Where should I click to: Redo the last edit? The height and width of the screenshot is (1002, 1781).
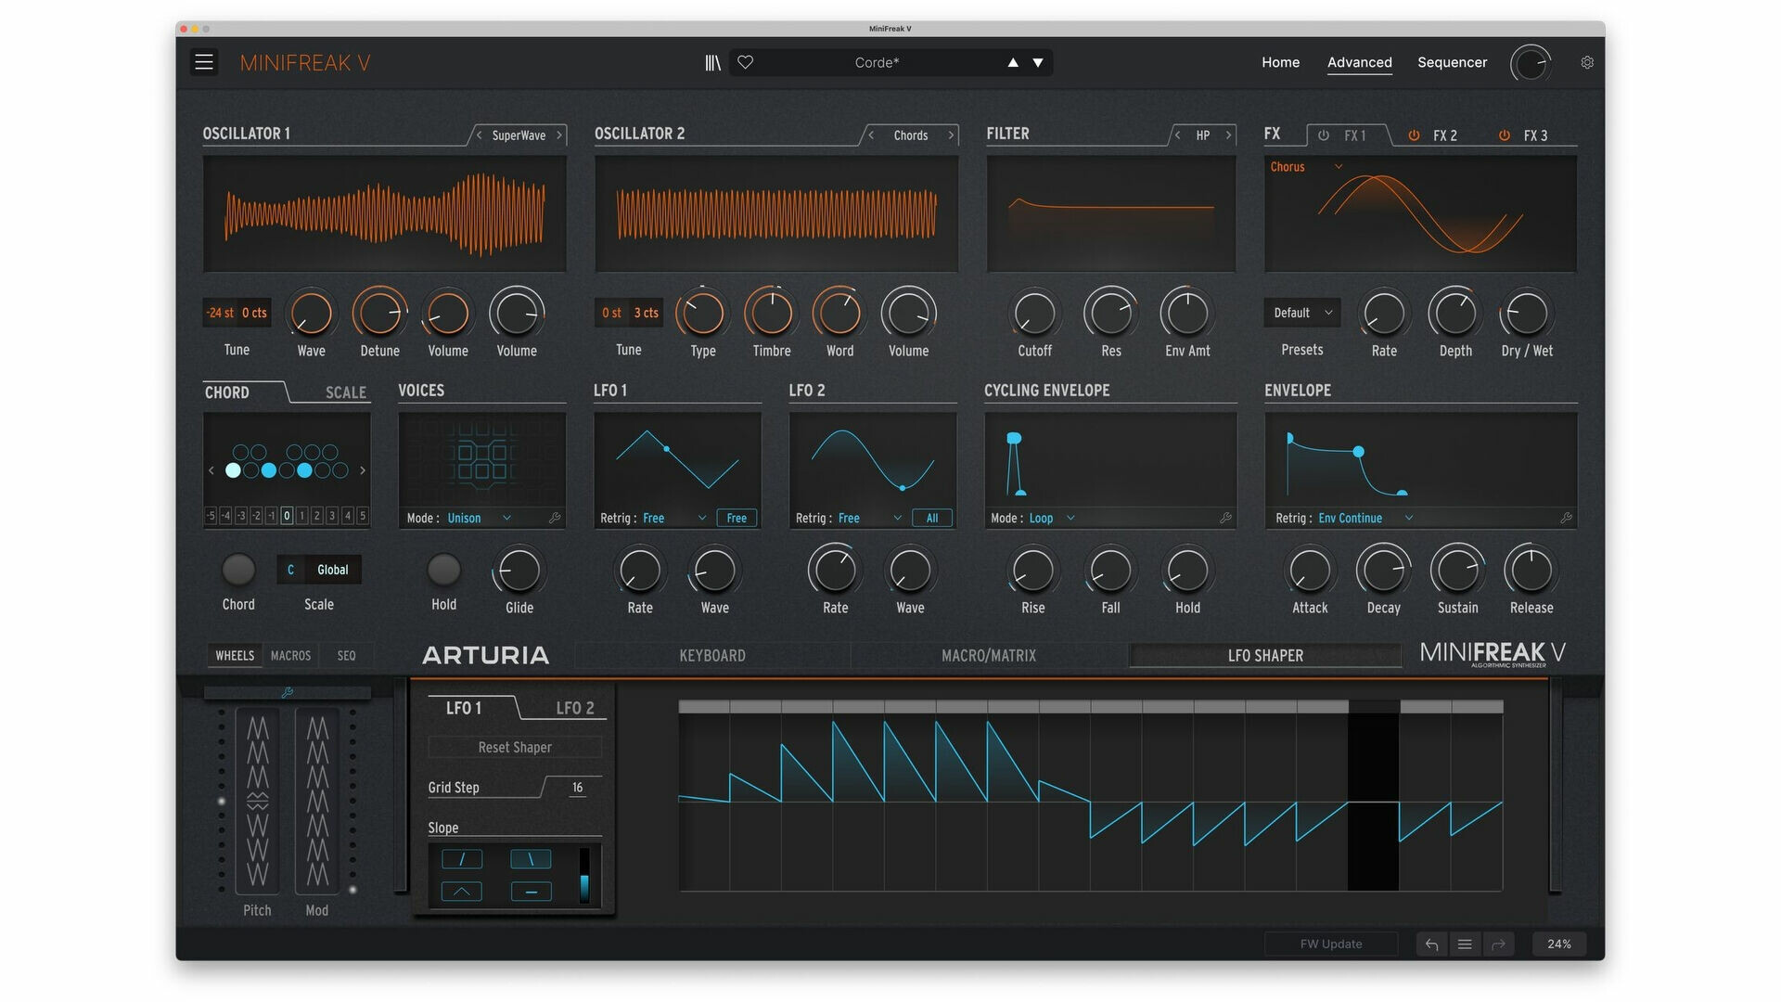pyautogui.click(x=1498, y=944)
